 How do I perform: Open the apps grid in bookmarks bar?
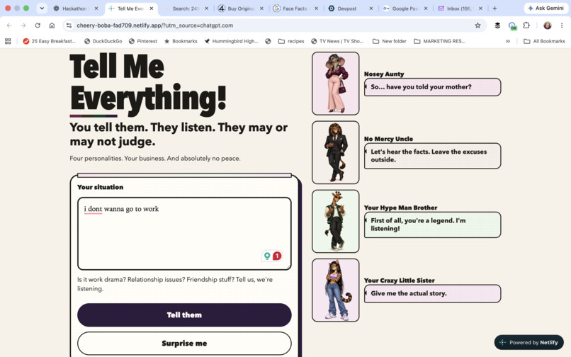pyautogui.click(x=8, y=41)
